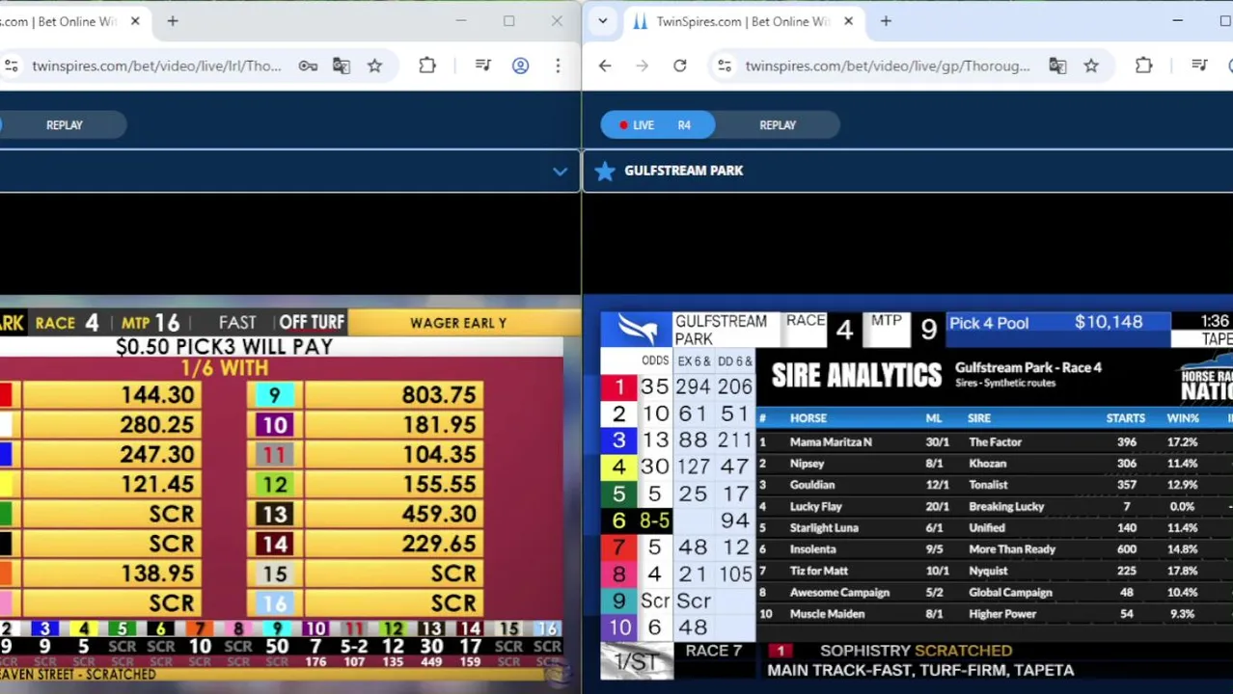Screen dimensions: 1233x694
Task: View site information in left window address bar
Action: [x=11, y=66]
